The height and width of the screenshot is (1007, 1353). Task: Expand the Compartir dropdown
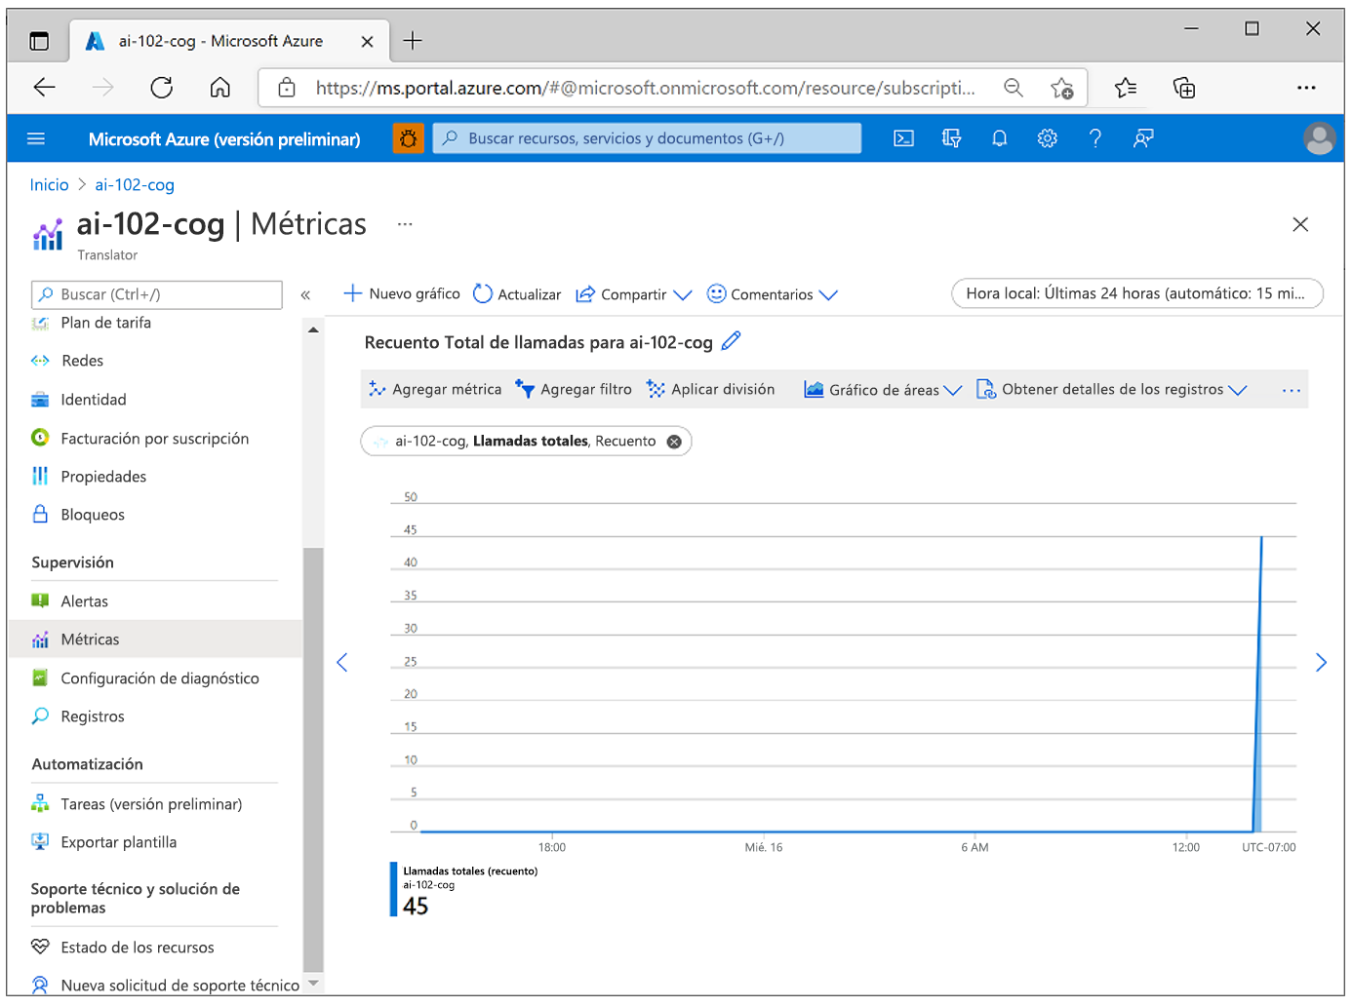(x=634, y=294)
